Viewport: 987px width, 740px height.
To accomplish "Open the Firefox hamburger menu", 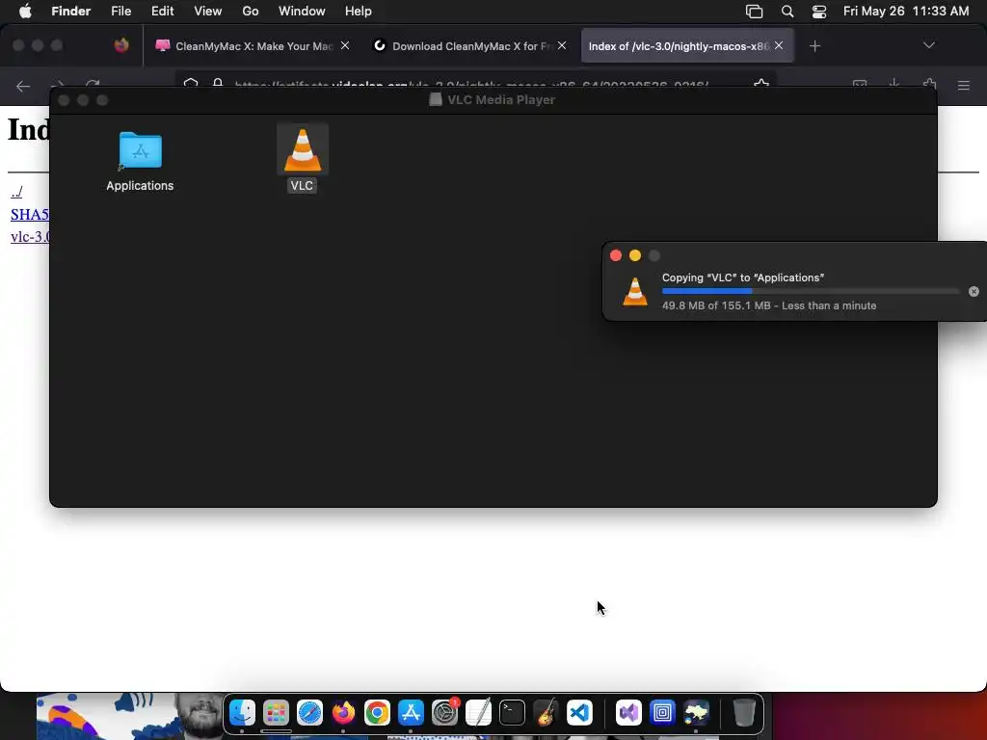I will click(963, 86).
